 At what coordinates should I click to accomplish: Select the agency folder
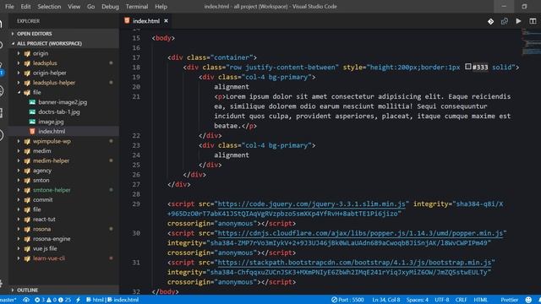click(41, 171)
